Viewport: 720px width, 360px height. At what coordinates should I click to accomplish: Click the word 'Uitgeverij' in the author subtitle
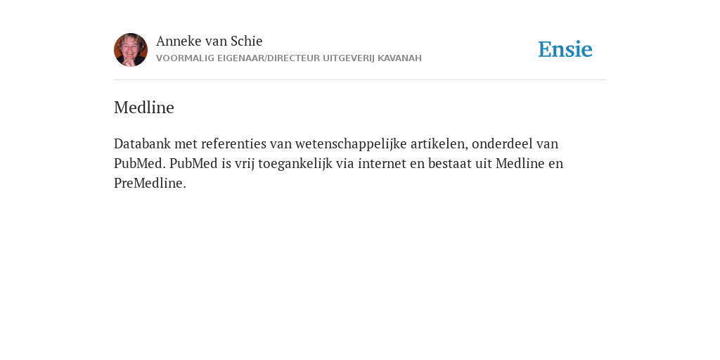tap(349, 58)
